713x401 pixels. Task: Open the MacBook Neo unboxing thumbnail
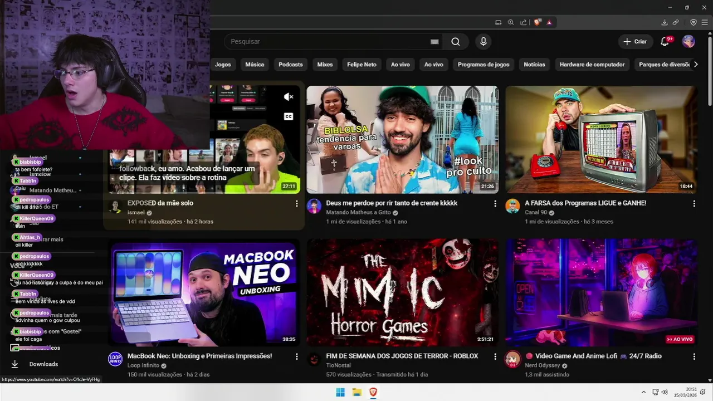204,292
